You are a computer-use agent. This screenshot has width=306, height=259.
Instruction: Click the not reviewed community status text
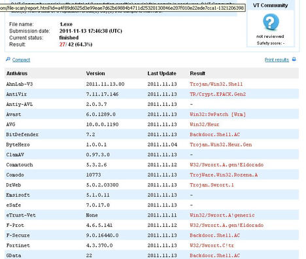tap(270, 37)
